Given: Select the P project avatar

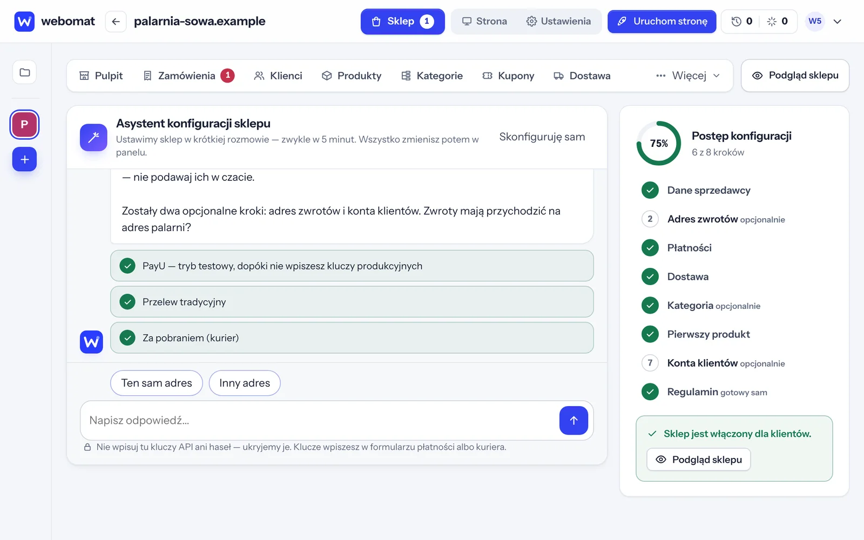Looking at the screenshot, I should [x=24, y=124].
